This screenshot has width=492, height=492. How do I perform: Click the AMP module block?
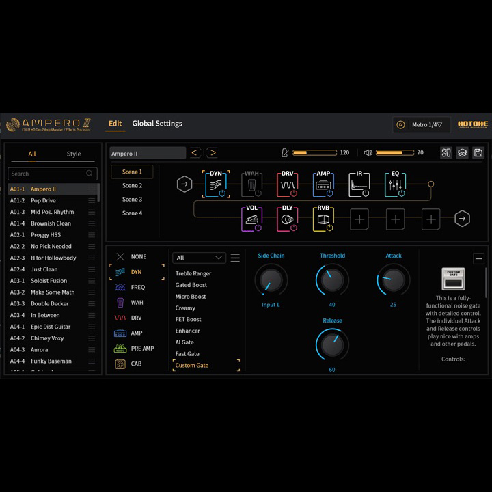(323, 184)
